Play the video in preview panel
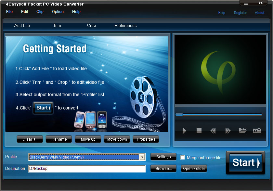The height and width of the screenshot is (191, 273). coord(184,131)
